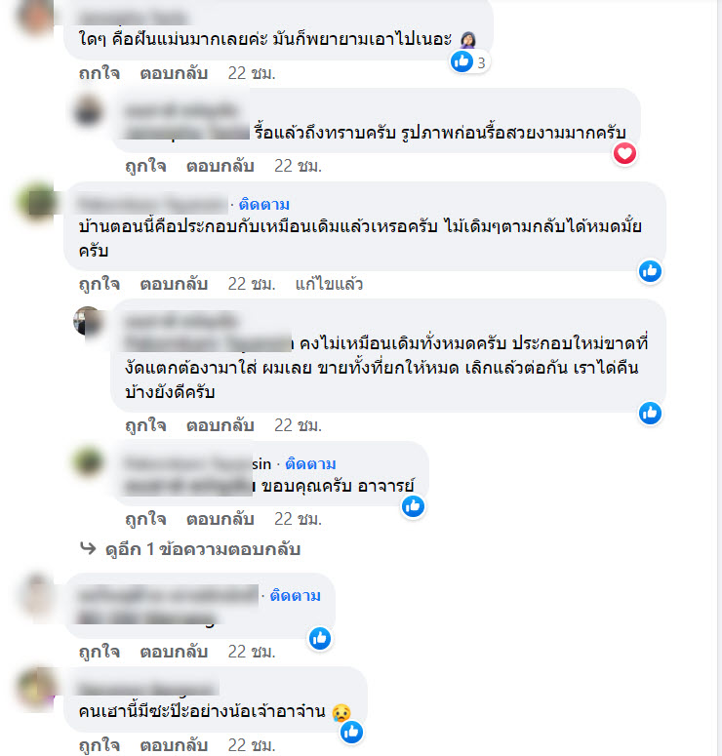Click the like reaction on the blurred-text comment
The width and height of the screenshot is (722, 756).
tap(320, 639)
